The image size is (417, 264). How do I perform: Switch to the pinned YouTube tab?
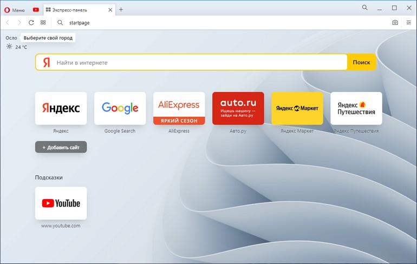[x=36, y=9]
